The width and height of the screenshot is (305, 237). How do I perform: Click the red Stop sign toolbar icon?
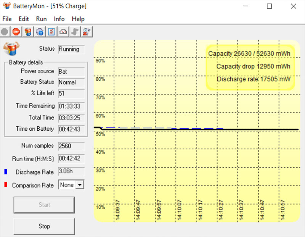[16, 32]
